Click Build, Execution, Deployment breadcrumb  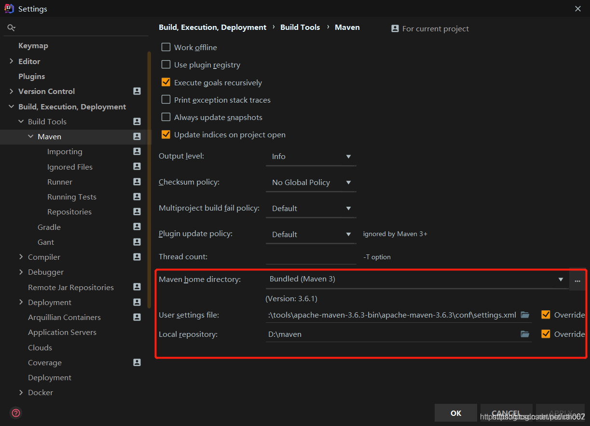(x=213, y=27)
